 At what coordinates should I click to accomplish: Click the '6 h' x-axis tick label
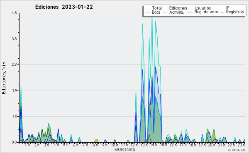76,145
